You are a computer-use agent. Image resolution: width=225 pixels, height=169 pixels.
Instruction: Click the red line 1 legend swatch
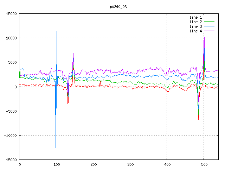[x=210, y=17]
